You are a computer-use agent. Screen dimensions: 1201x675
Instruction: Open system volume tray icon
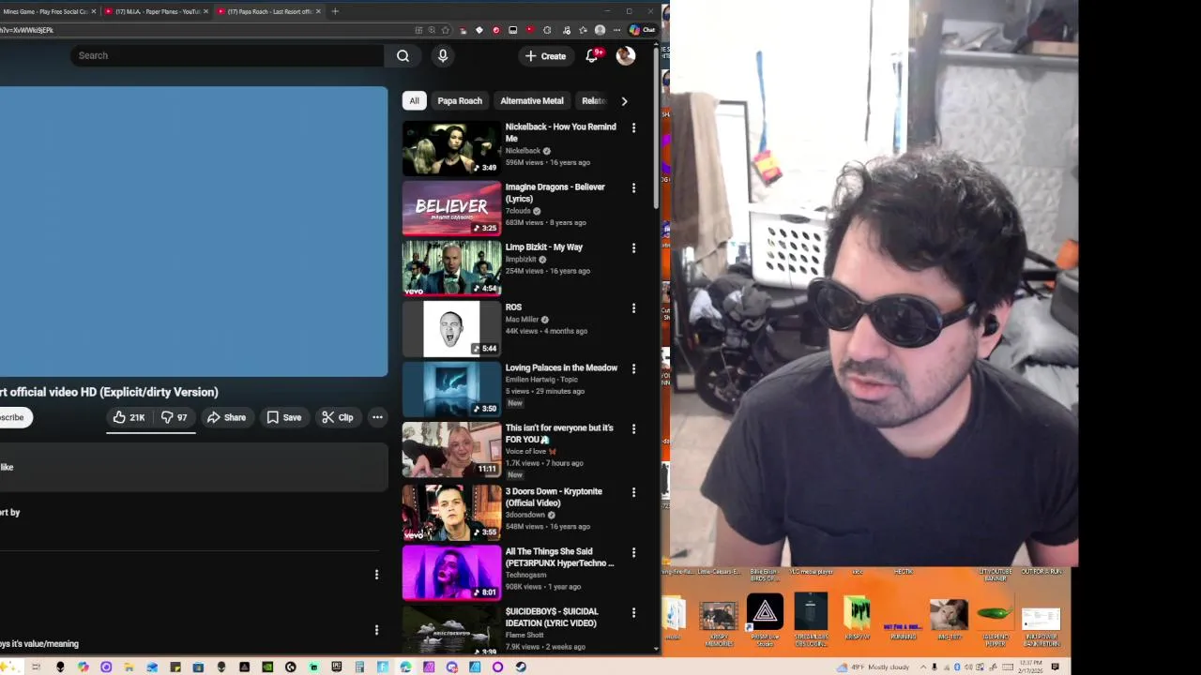tap(968, 667)
